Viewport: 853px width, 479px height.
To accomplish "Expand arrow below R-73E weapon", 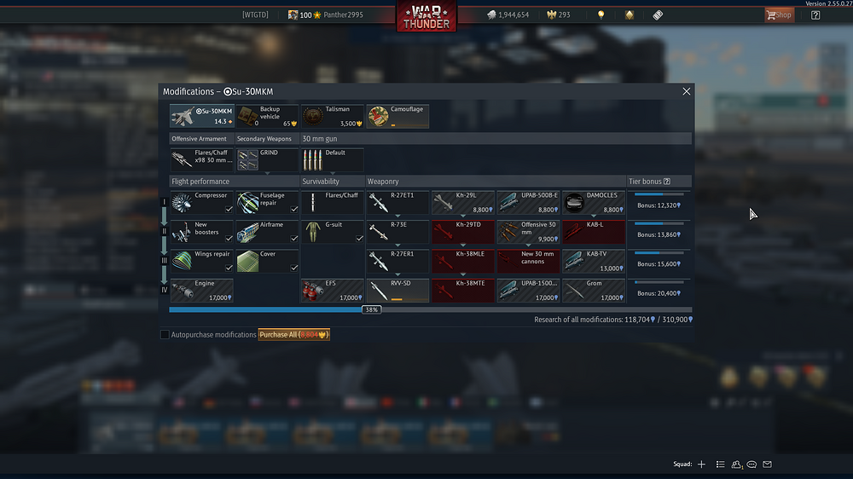I will pyautogui.click(x=397, y=245).
